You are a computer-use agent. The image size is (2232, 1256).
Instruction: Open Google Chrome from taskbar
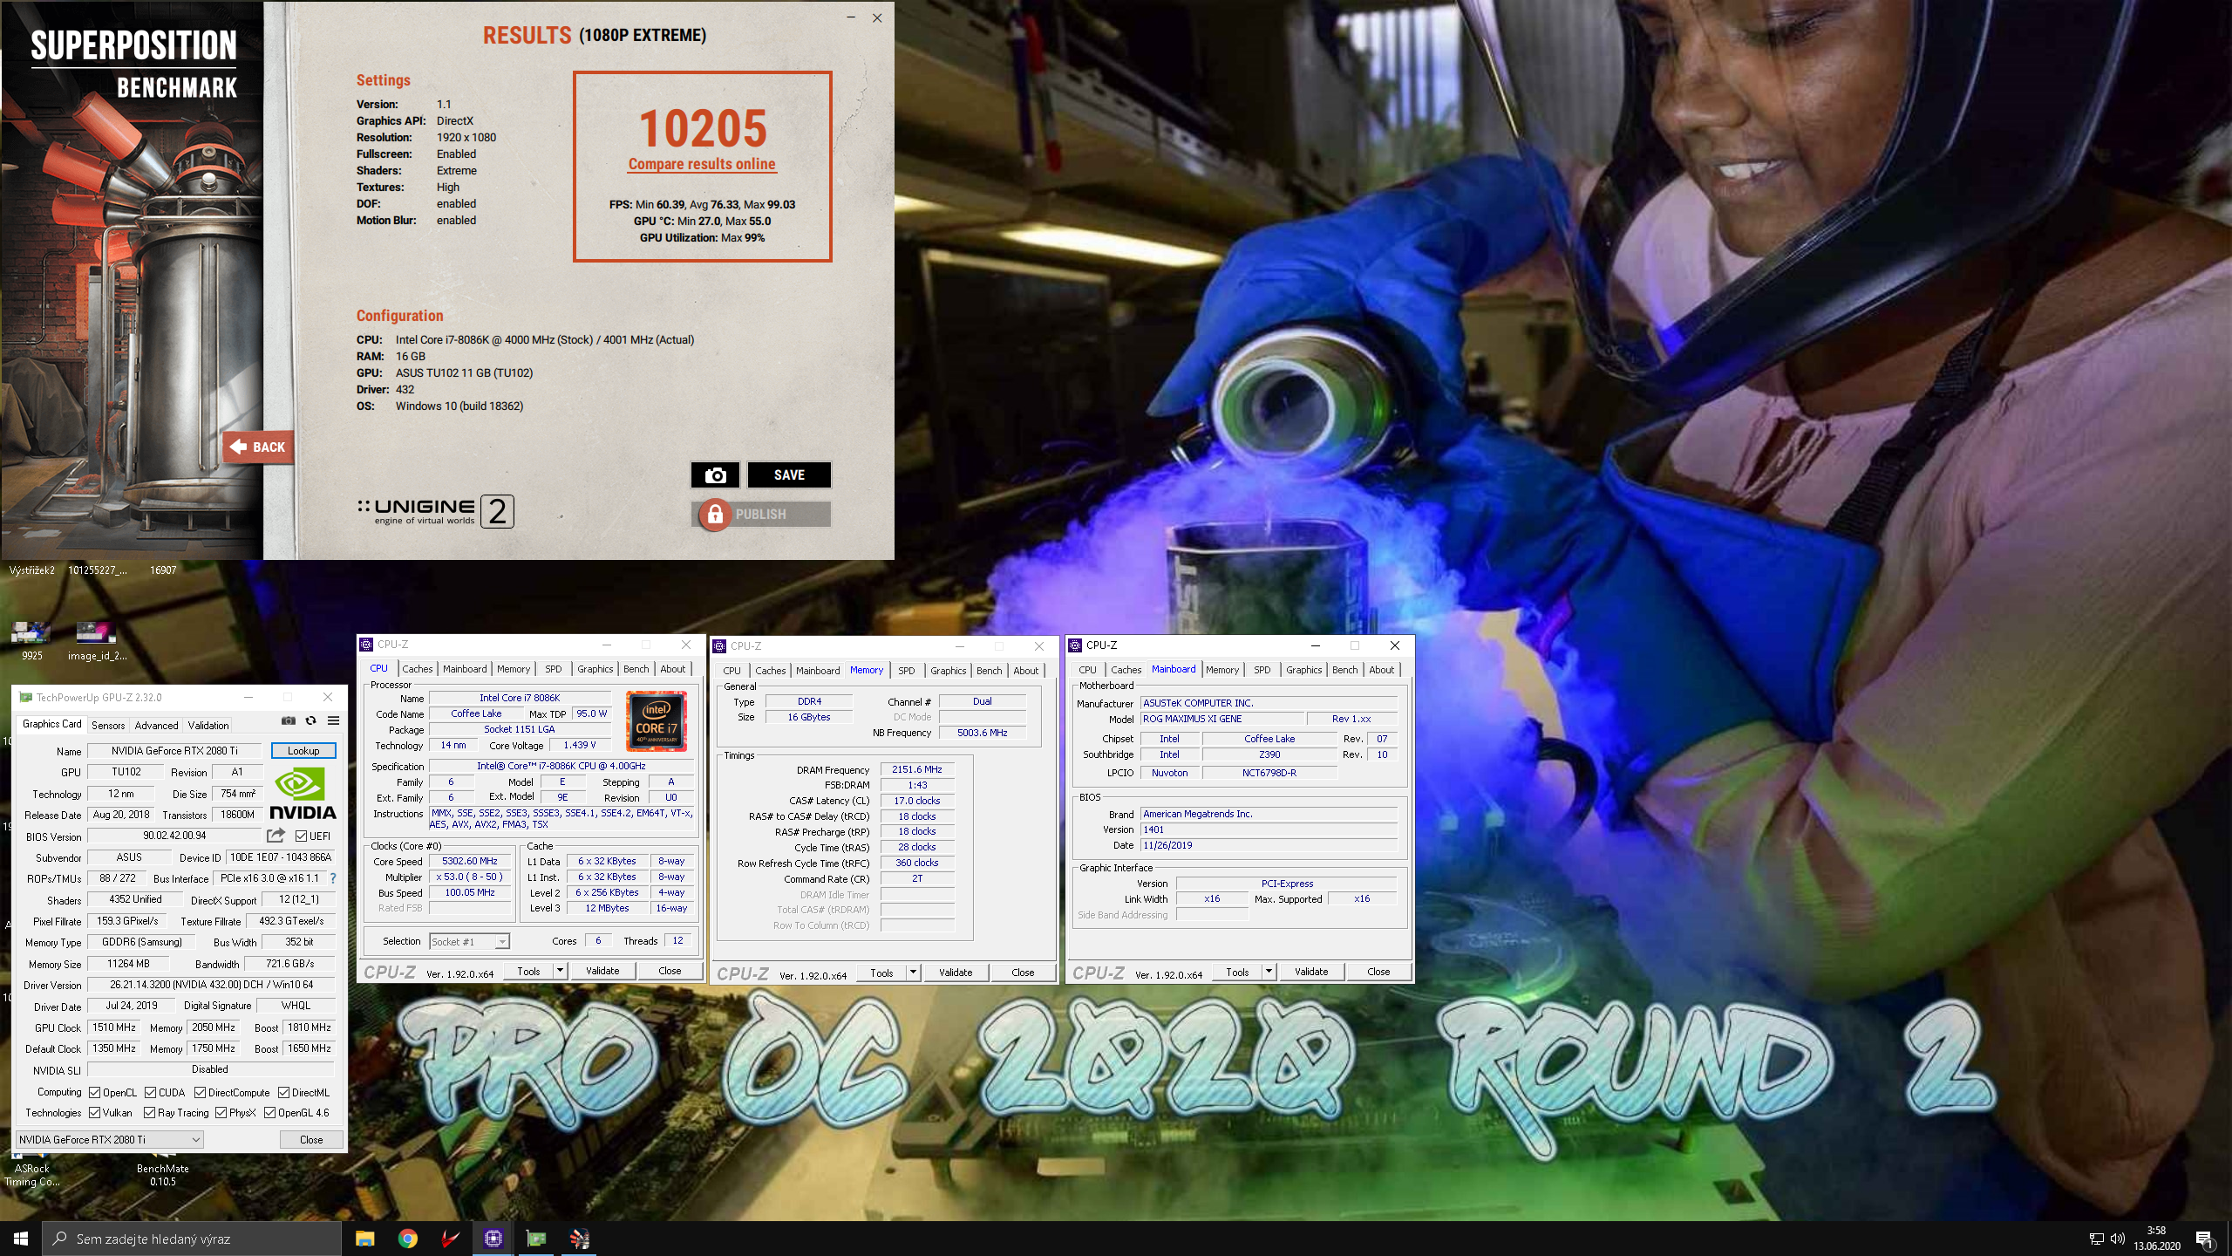(x=407, y=1239)
